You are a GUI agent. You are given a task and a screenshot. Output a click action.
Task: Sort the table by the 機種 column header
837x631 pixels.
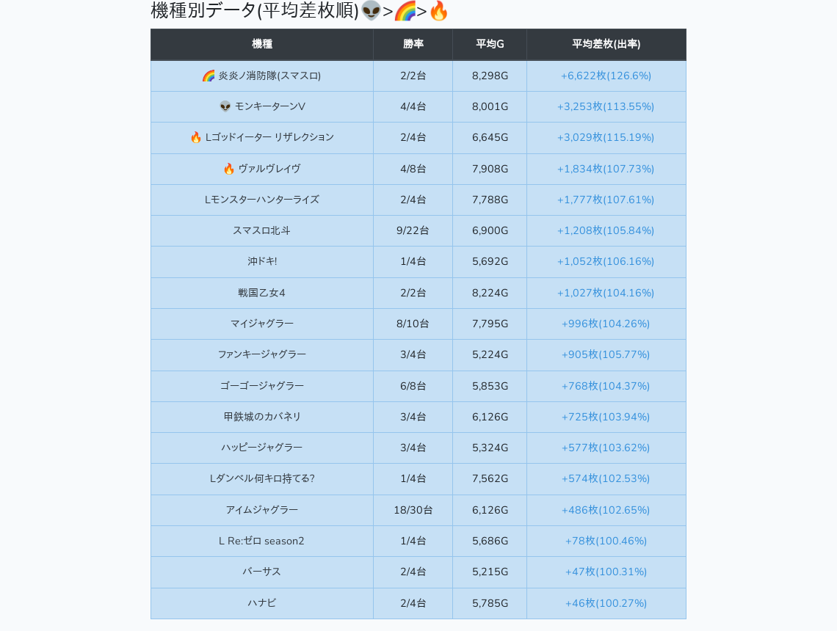pos(262,44)
